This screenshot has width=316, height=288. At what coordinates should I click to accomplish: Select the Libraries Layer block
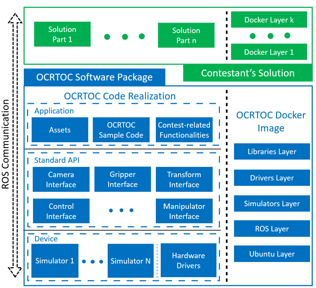tap(272, 151)
